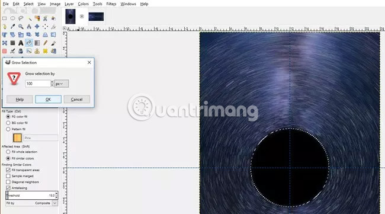The width and height of the screenshot is (385, 214).
Task: Open the Windows menu
Action: 128,4
